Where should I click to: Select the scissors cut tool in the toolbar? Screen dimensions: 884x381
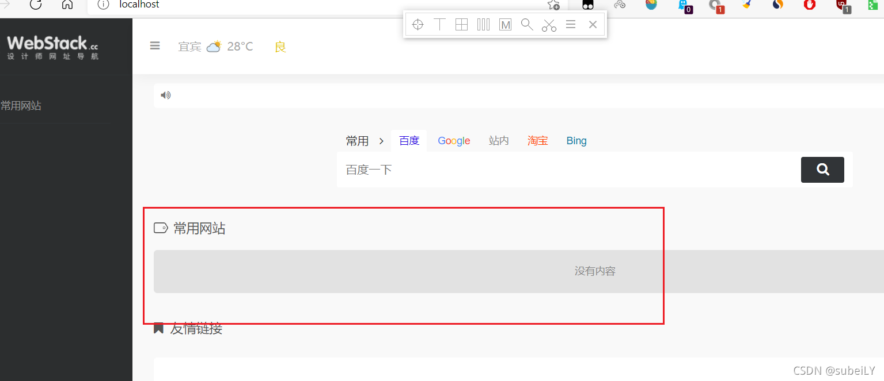tap(548, 24)
